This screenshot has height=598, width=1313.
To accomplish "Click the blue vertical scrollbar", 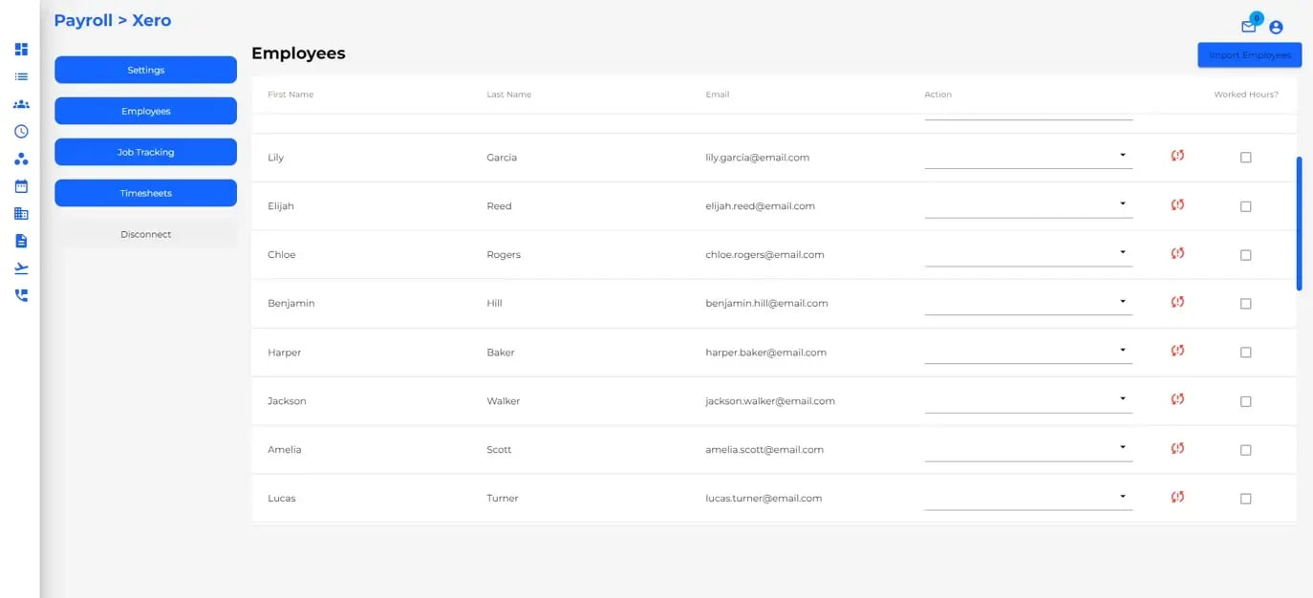I will [x=1299, y=224].
